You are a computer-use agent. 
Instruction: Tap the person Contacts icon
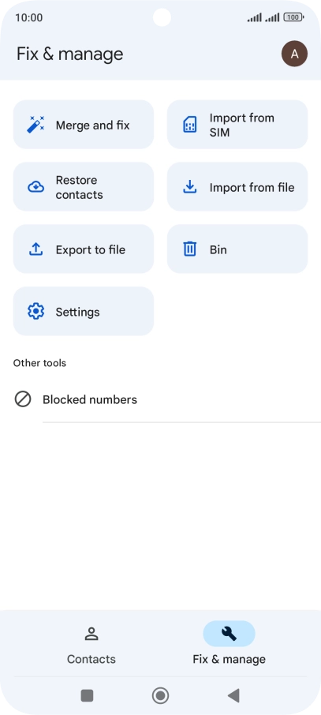[91, 634]
